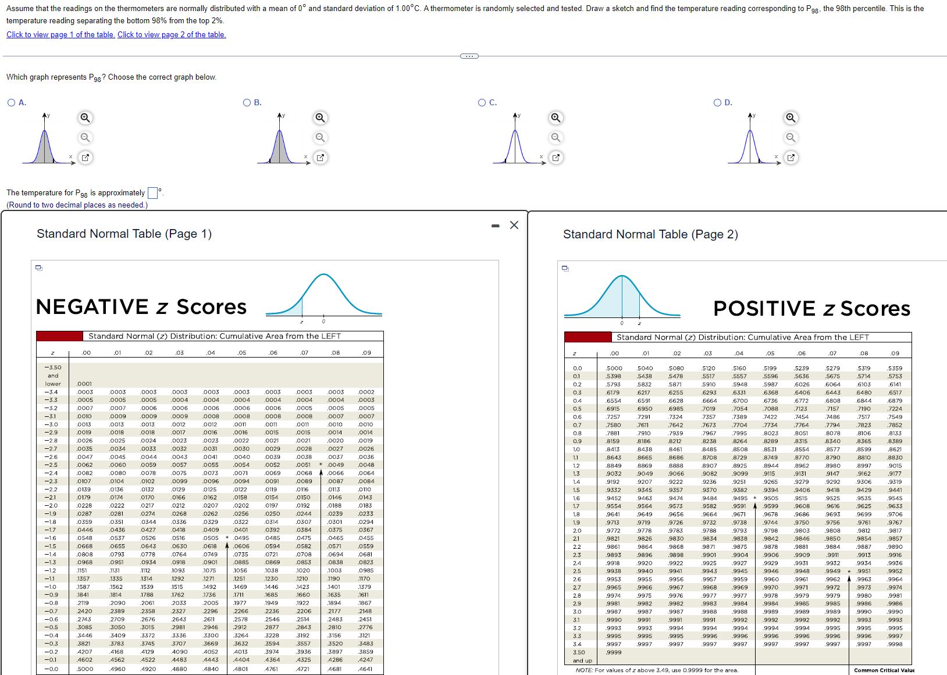This screenshot has height=675, width=947.
Task: Zoom out of graph C
Action: (x=555, y=138)
